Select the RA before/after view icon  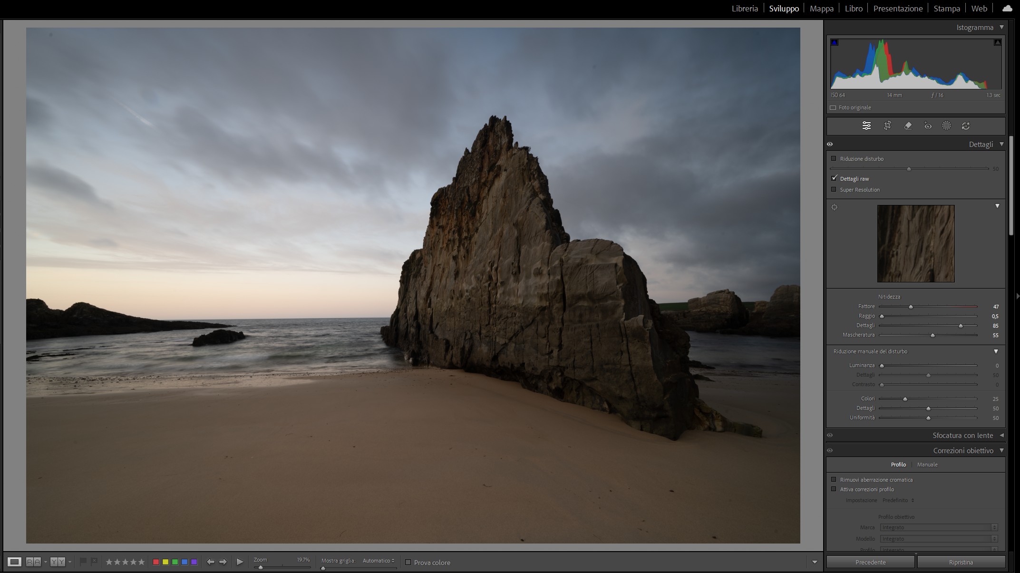coord(33,562)
